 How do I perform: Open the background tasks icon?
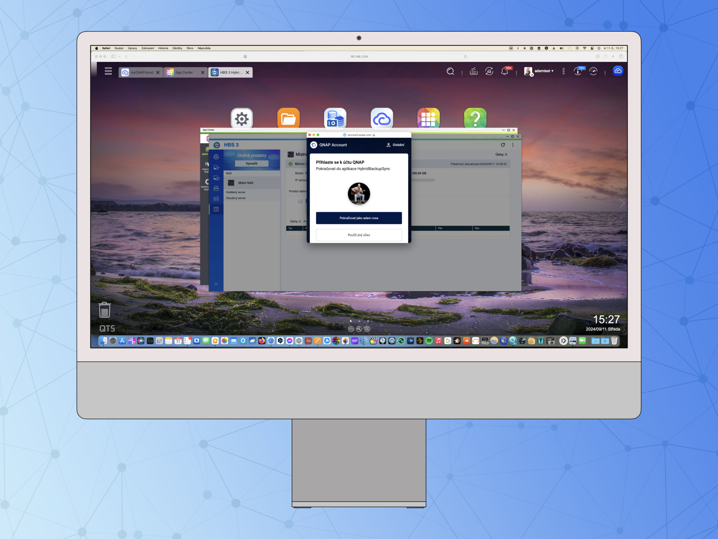pyautogui.click(x=474, y=71)
